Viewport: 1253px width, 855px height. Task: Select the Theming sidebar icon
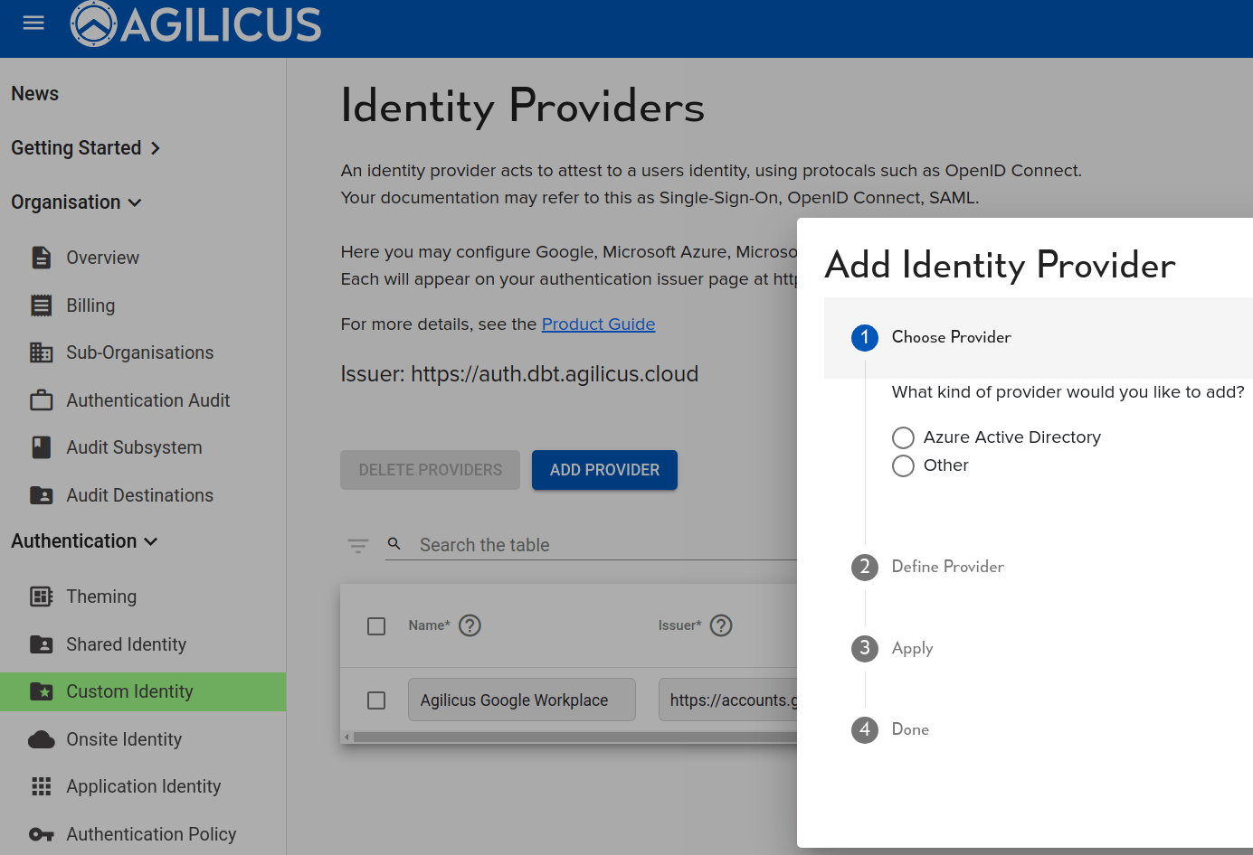[x=42, y=597]
